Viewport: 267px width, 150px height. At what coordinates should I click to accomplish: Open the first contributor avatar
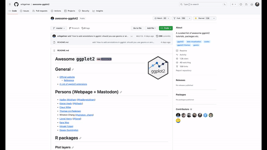click(x=178, y=115)
